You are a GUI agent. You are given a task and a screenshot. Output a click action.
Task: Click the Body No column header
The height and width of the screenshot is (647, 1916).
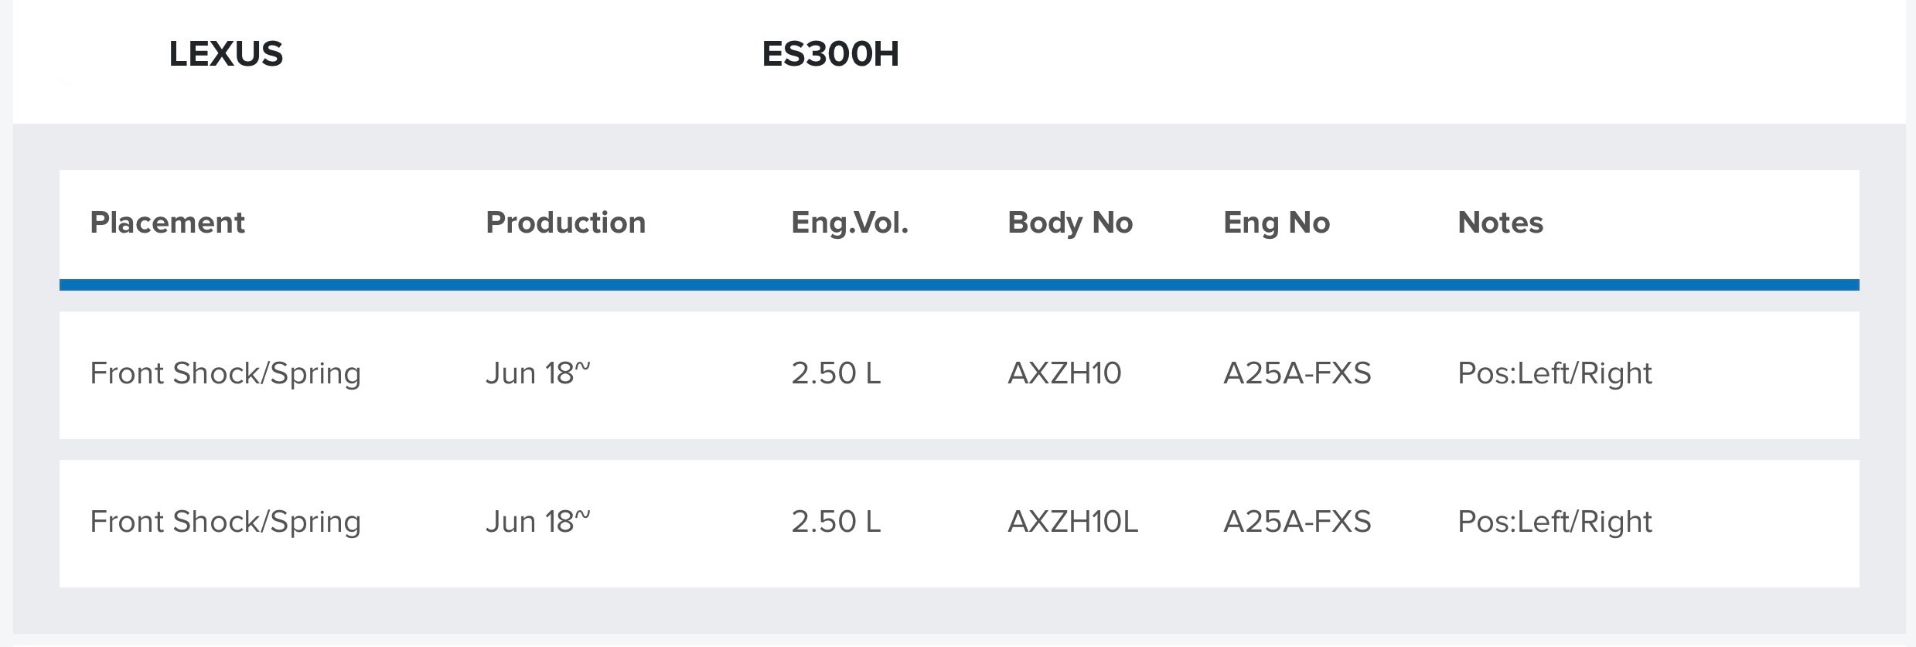pyautogui.click(x=1069, y=223)
